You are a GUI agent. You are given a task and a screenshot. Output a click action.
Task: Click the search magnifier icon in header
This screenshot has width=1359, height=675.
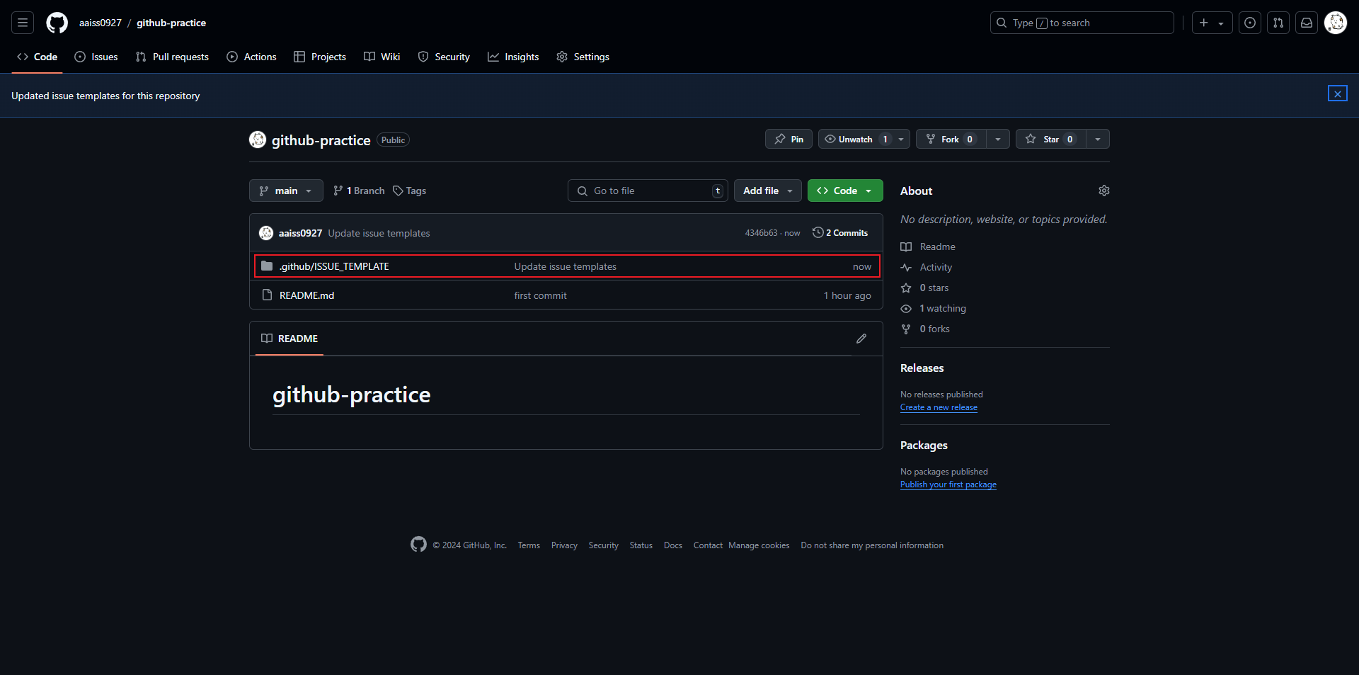tap(1002, 23)
